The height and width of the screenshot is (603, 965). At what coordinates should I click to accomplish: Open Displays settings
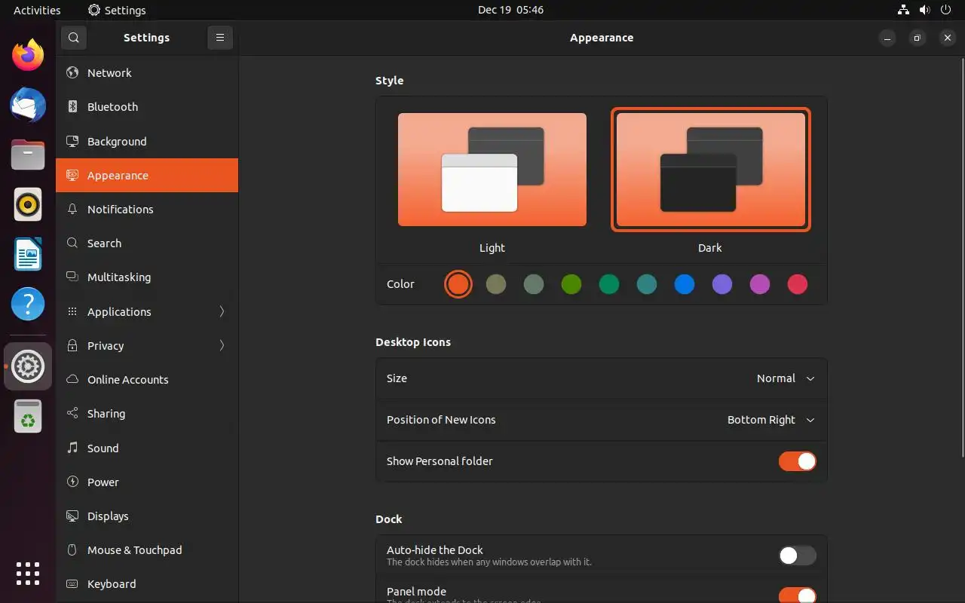tap(147, 516)
